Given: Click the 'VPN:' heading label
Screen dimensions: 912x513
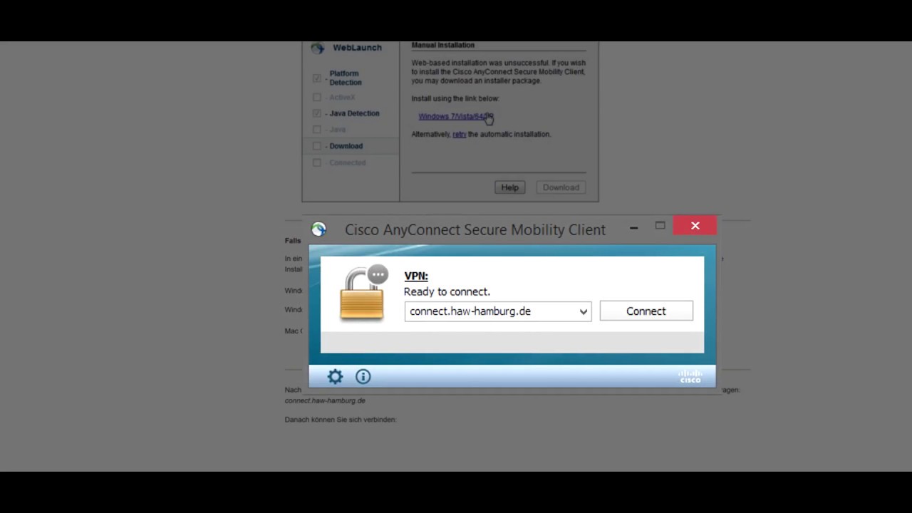Looking at the screenshot, I should (x=416, y=276).
